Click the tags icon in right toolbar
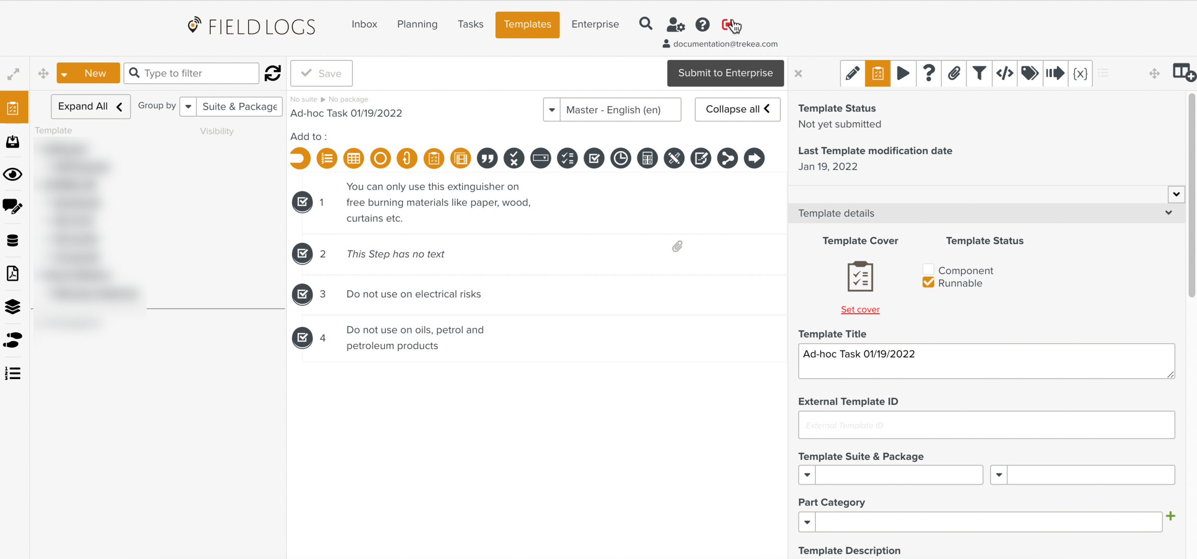This screenshot has width=1197, height=559. [1029, 73]
